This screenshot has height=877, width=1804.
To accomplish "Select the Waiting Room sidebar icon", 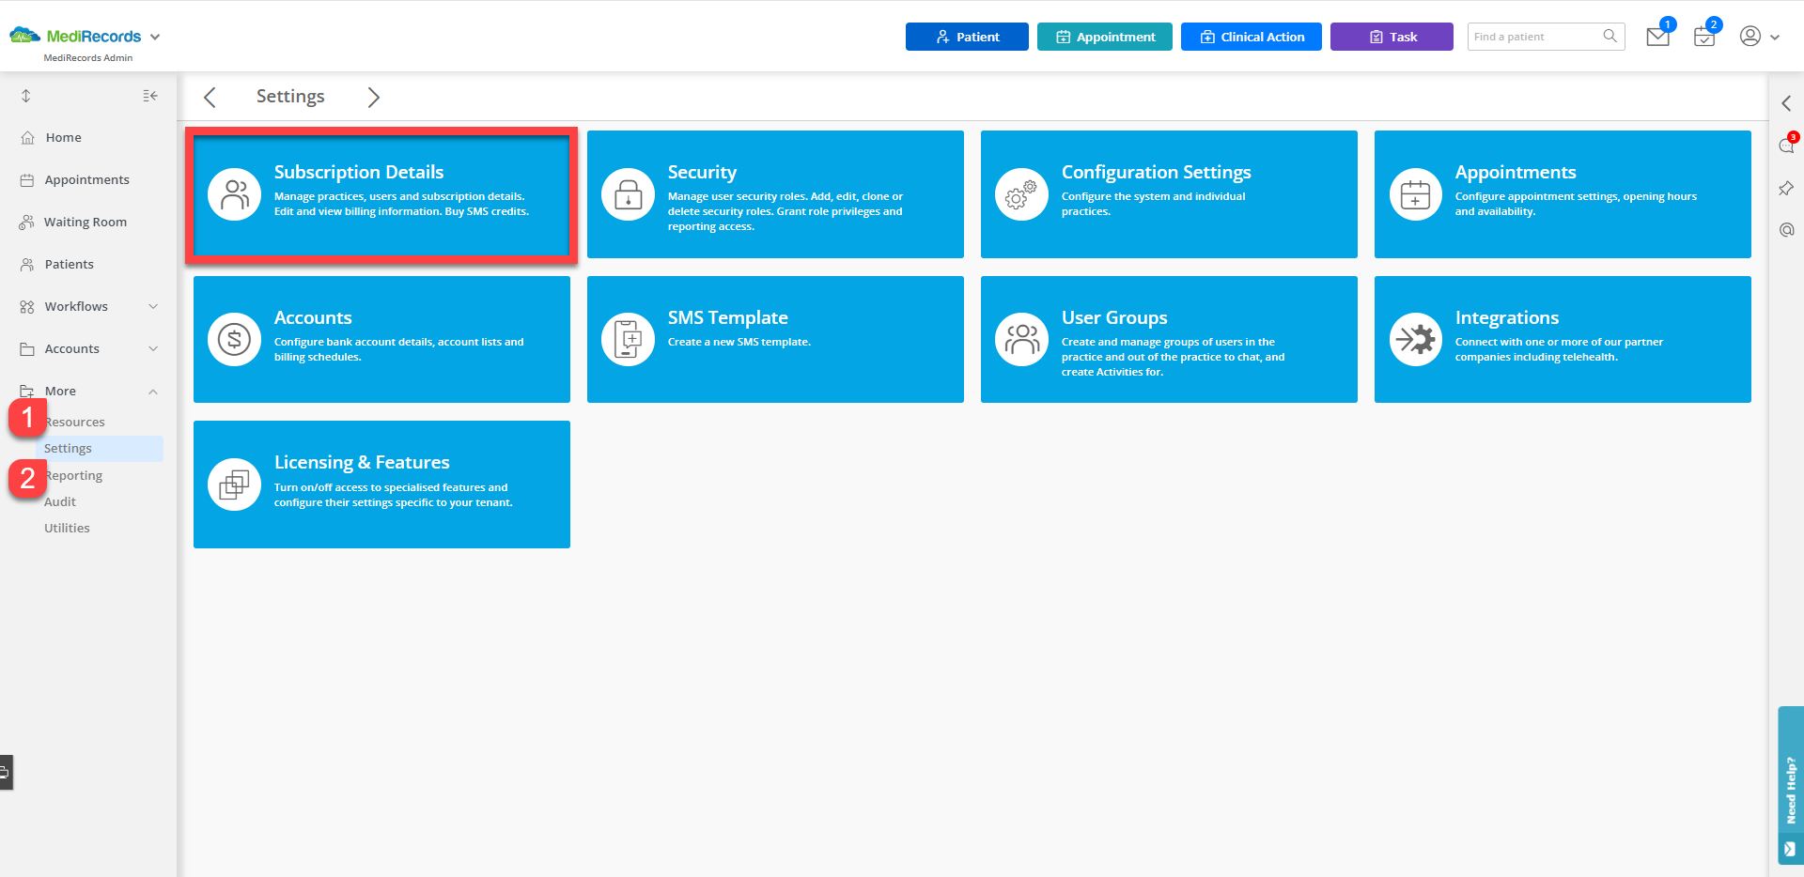I will pyautogui.click(x=25, y=222).
